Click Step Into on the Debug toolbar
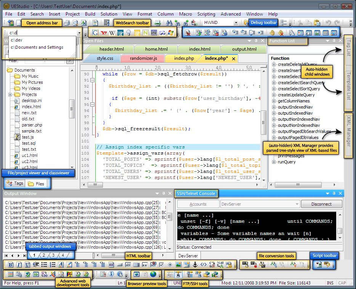The width and height of the screenshot is (356, 289). [236, 33]
